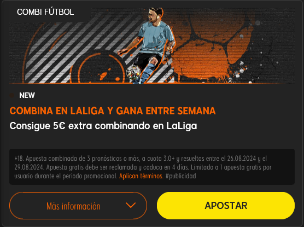This screenshot has width=304, height=227.
Task: Click the 26.08.2024 date in the terms
Action: click(x=242, y=159)
